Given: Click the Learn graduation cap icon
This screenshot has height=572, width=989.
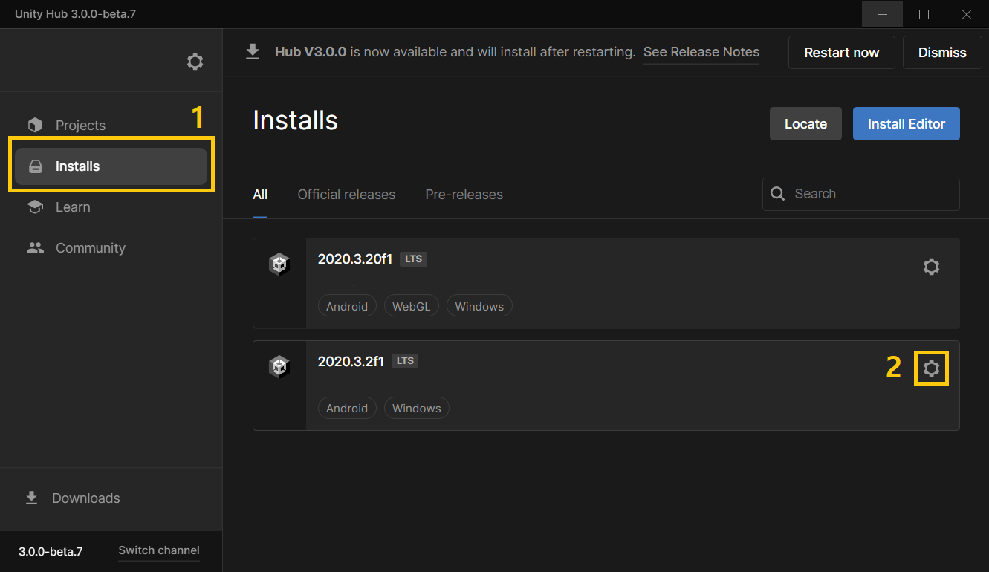Looking at the screenshot, I should tap(35, 207).
